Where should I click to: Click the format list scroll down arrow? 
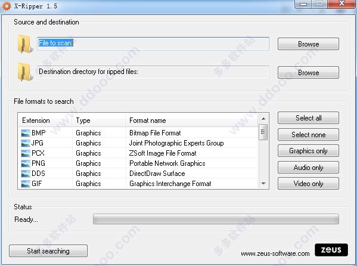coord(263,184)
